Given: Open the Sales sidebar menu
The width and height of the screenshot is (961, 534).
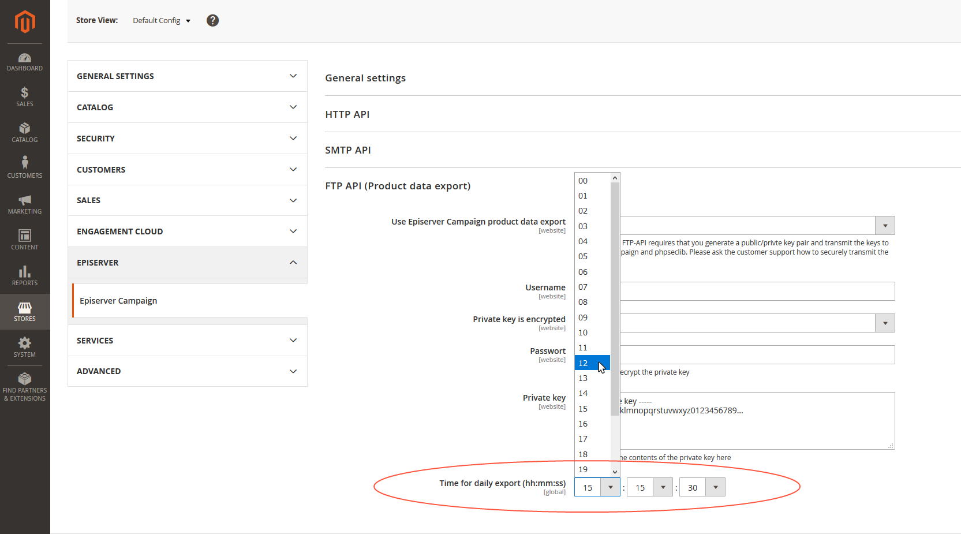Looking at the screenshot, I should pos(25,97).
